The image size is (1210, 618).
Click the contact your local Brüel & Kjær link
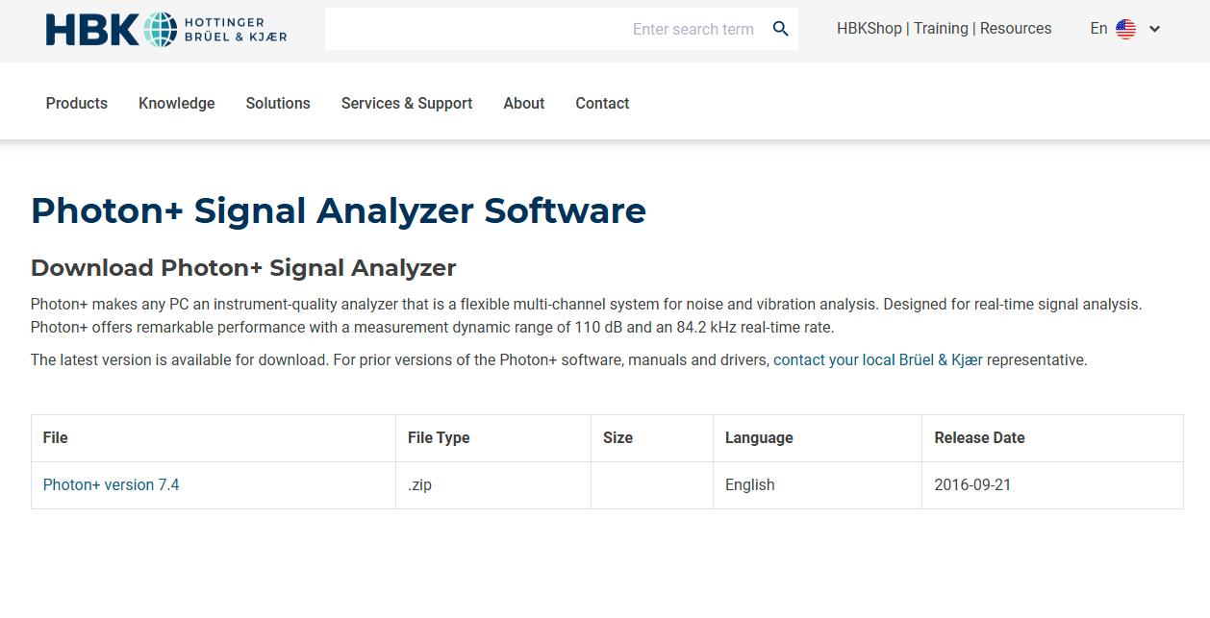tap(877, 359)
